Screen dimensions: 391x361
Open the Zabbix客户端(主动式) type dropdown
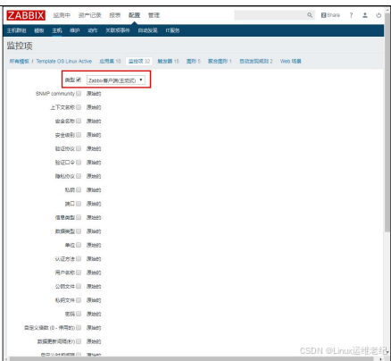(116, 80)
